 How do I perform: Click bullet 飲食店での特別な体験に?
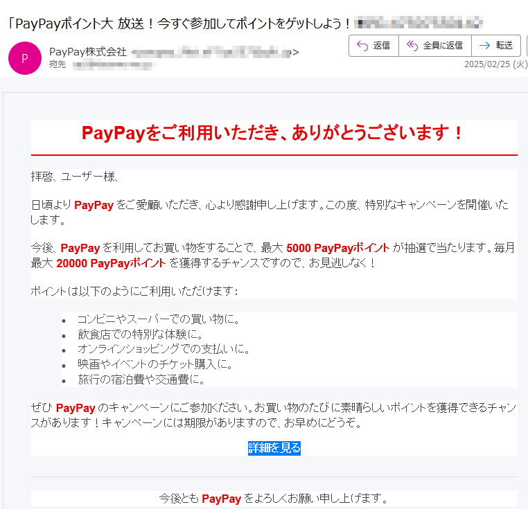point(141,334)
